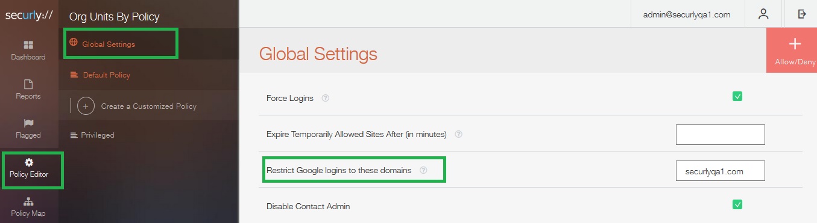
Task: Uncheck the Disable Contact Admin checkbox
Action: [737, 204]
